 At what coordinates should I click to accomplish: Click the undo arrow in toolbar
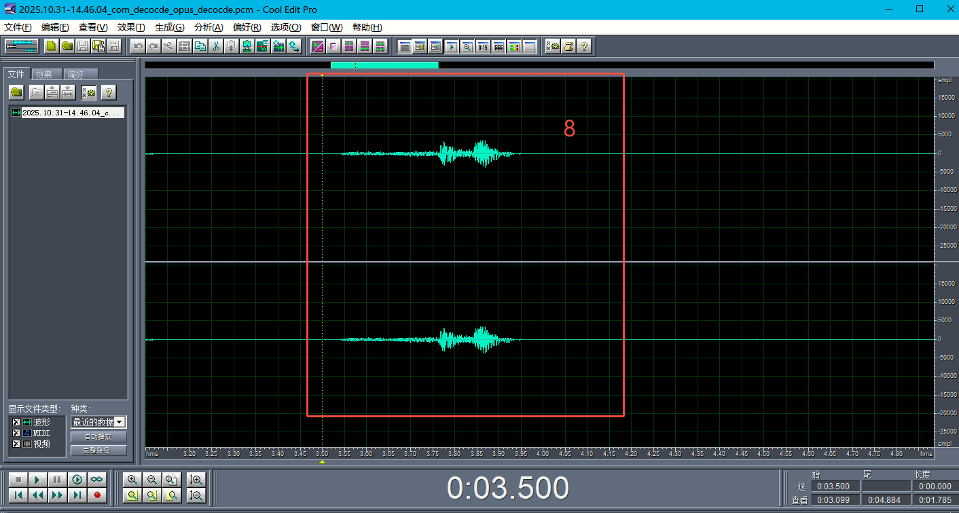coord(138,46)
